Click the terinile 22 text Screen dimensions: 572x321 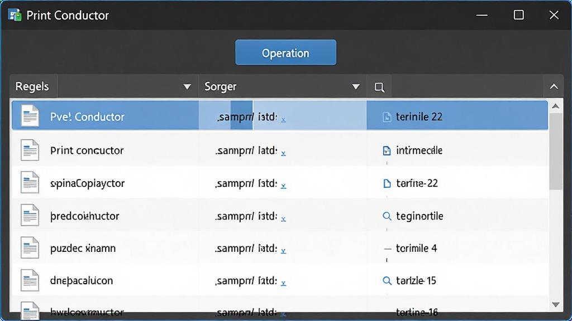tap(419, 117)
